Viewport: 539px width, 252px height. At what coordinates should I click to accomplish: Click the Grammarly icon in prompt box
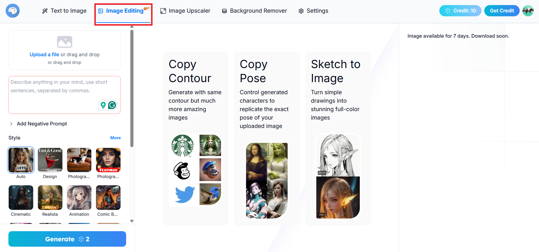tap(112, 105)
